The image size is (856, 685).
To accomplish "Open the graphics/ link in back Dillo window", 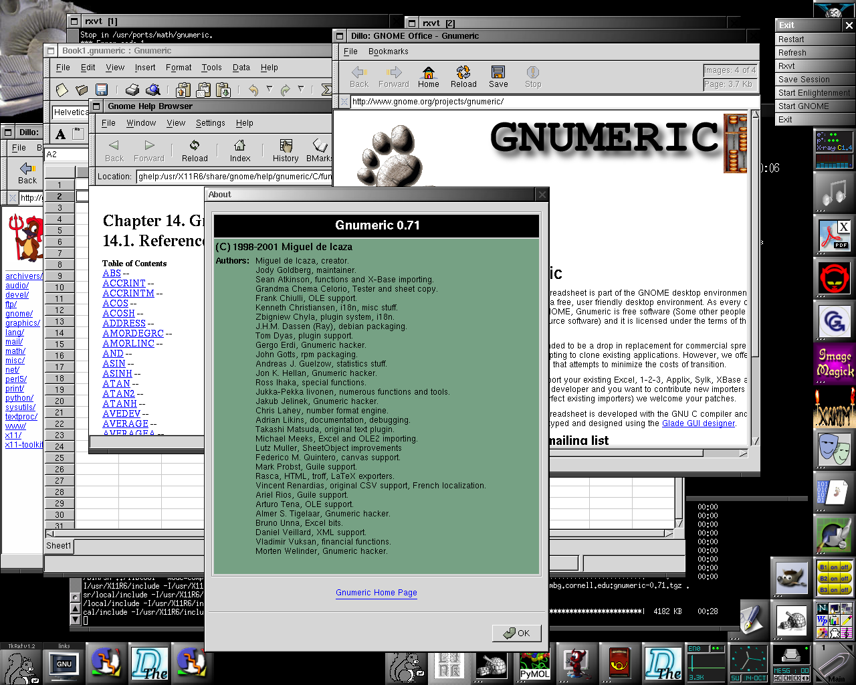I will coord(23,323).
